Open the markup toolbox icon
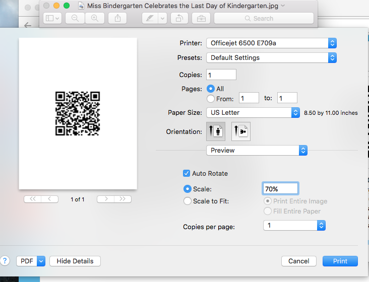 coord(201,18)
